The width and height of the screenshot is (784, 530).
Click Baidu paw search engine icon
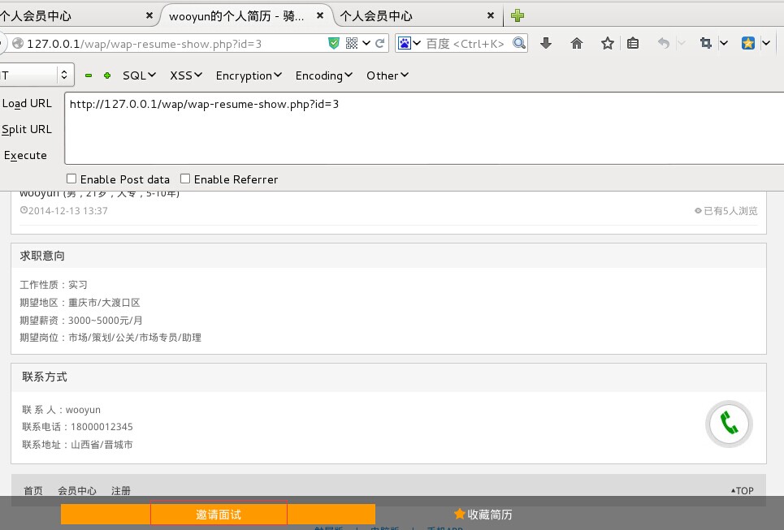pyautogui.click(x=404, y=44)
